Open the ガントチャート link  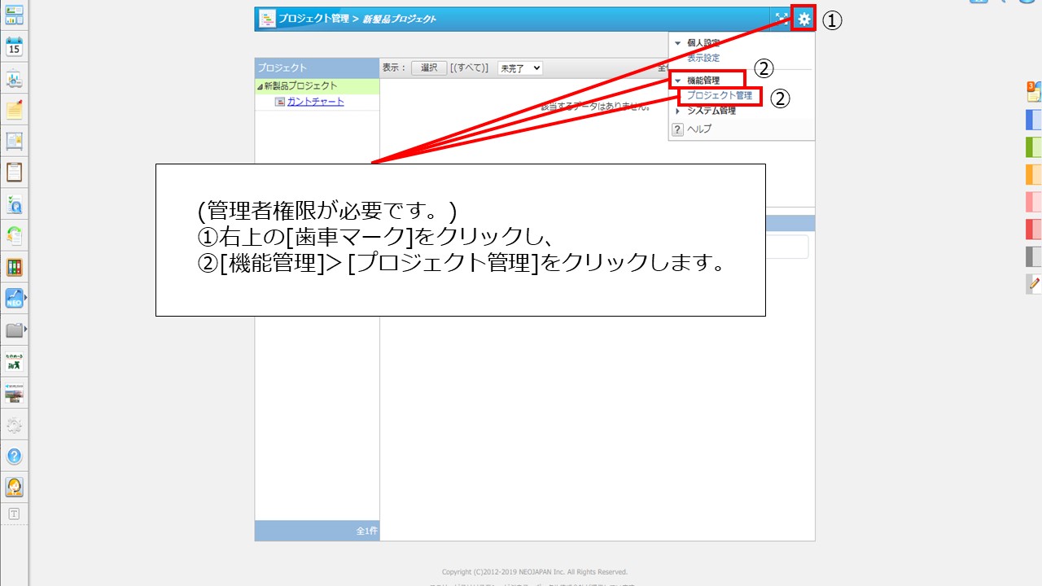click(316, 102)
